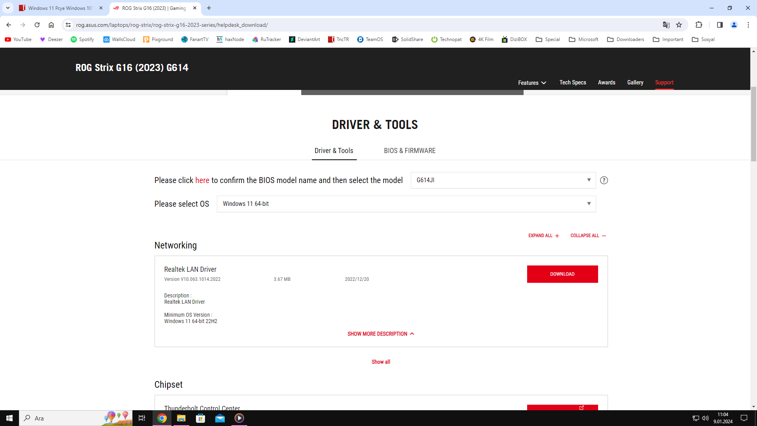The width and height of the screenshot is (757, 426).
Task: Open the Gallery nav item
Action: (x=635, y=82)
